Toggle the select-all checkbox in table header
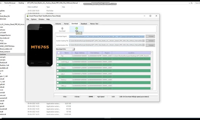The height and width of the screenshot is (120, 200). (59, 53)
